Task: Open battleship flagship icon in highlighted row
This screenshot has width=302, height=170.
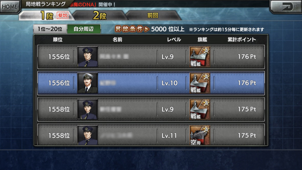Action: (200, 83)
